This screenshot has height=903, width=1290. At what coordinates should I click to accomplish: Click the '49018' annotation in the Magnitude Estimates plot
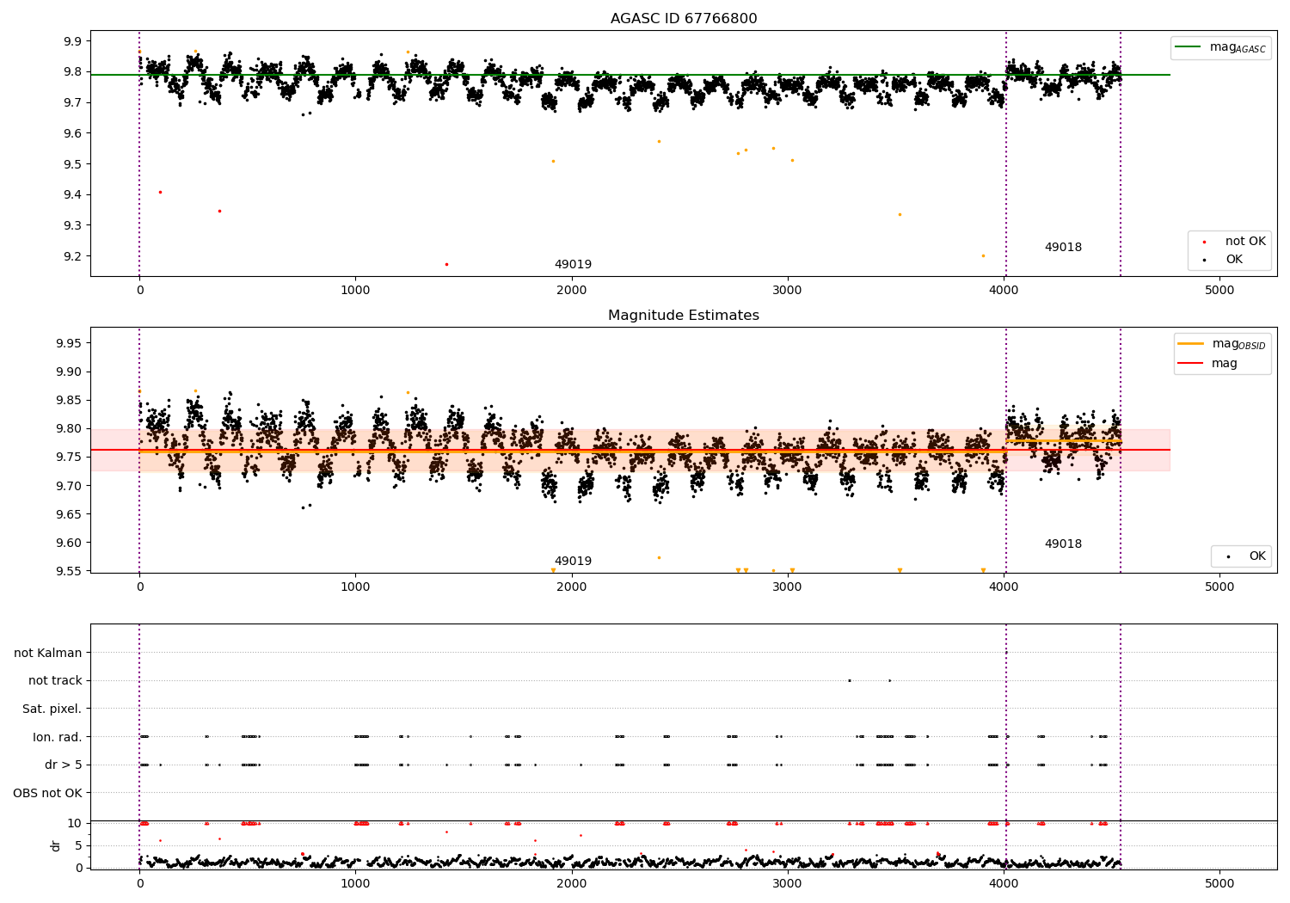pos(1063,544)
